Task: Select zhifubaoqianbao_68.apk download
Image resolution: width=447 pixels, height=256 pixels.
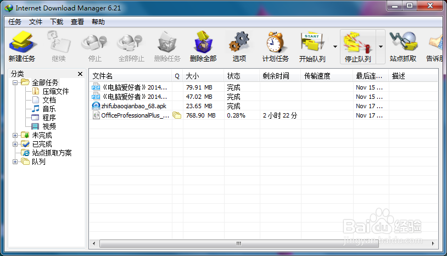Action: pyautogui.click(x=264, y=106)
